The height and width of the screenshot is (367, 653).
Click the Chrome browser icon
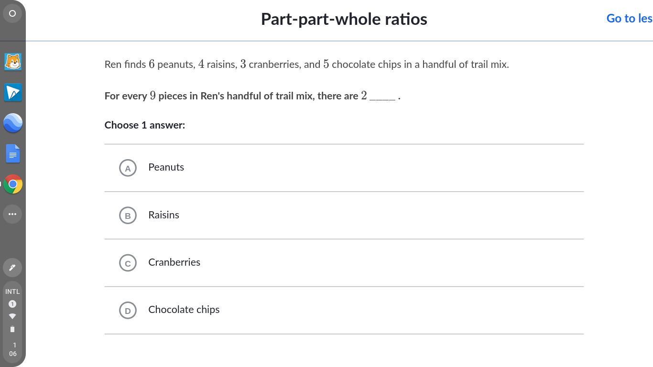tap(13, 184)
